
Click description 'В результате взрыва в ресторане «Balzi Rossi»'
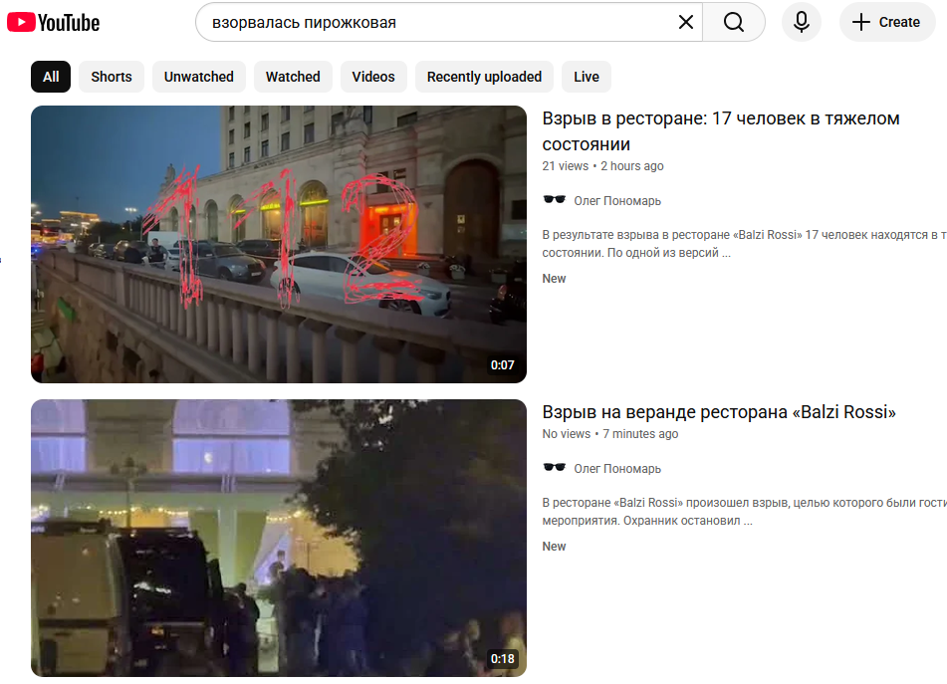click(744, 243)
